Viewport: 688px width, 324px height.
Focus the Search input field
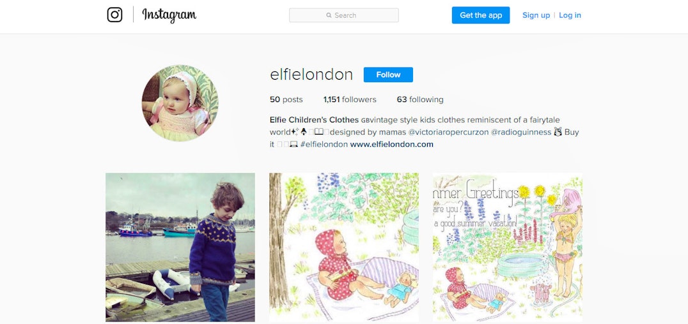[x=344, y=15]
